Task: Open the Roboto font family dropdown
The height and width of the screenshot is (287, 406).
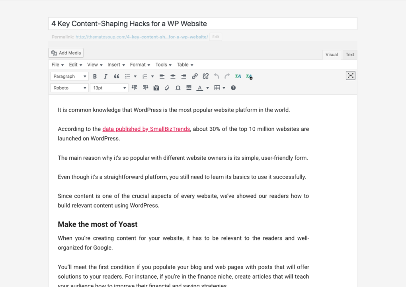Action: point(70,88)
